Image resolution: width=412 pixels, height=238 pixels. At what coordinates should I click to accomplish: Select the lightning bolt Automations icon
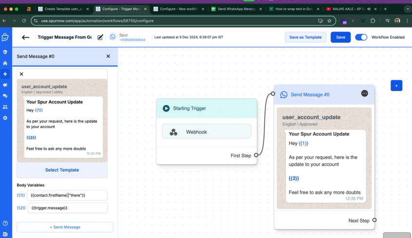(x=5, y=74)
